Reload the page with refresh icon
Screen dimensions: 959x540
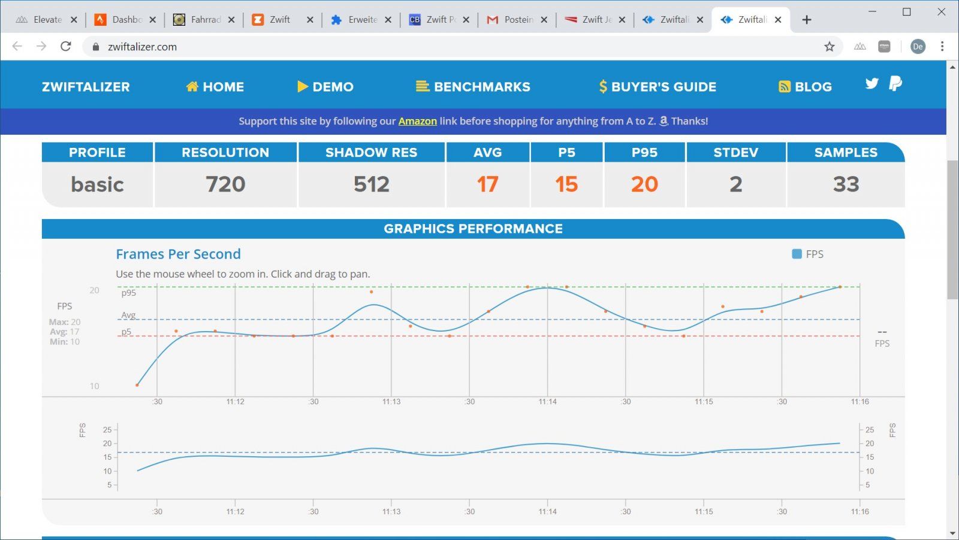66,47
